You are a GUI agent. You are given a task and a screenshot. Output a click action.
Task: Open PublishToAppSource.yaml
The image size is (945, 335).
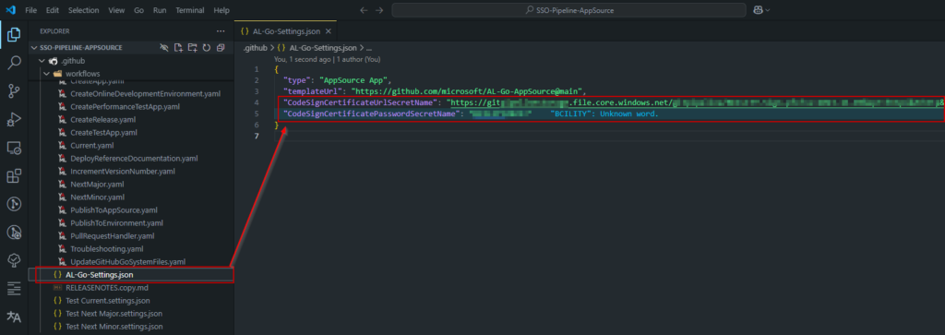(x=114, y=210)
